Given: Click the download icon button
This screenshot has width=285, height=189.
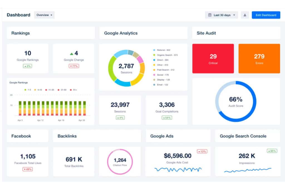Looking at the screenshot, I should coord(245,15).
